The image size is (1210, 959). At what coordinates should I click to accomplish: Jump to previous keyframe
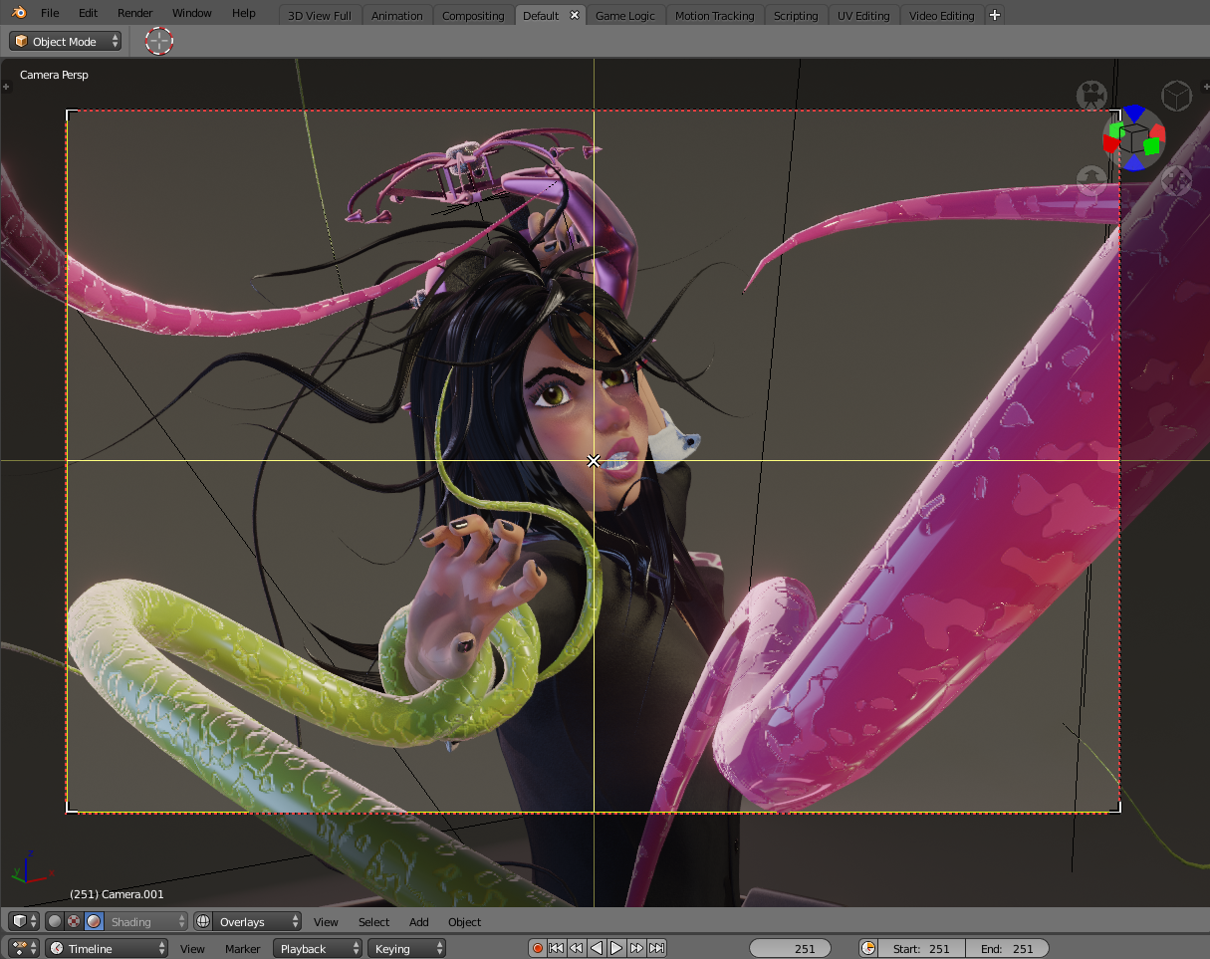pyautogui.click(x=577, y=949)
